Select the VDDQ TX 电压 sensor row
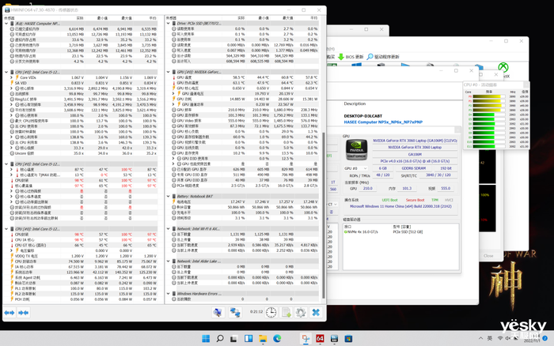 [x=84, y=256]
